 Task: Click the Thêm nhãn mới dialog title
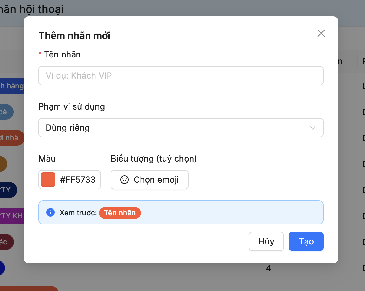[74, 36]
